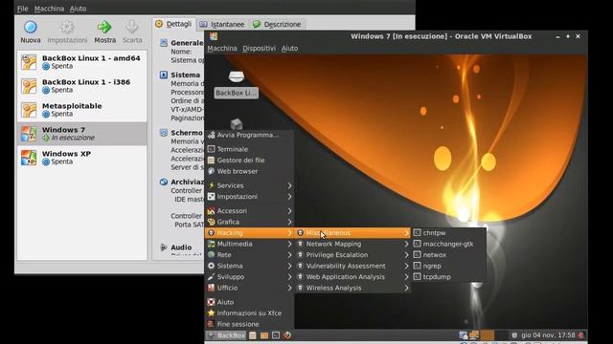Select BackBox Linux 1 - i386 machine
Image resolution: width=613 pixels, height=344 pixels.
[82, 86]
